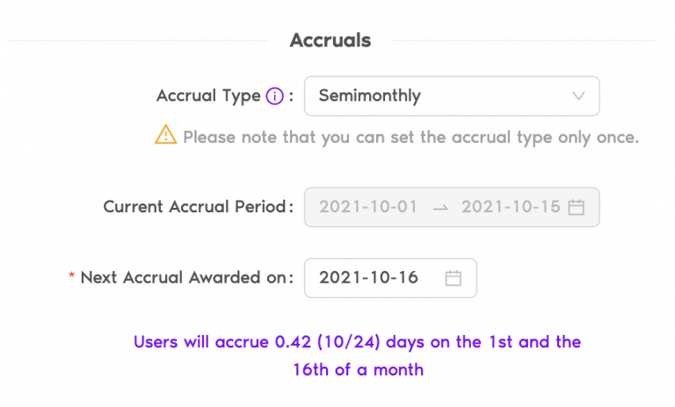Click the Accrual Type label
This screenshot has height=407, width=675.
coord(208,96)
